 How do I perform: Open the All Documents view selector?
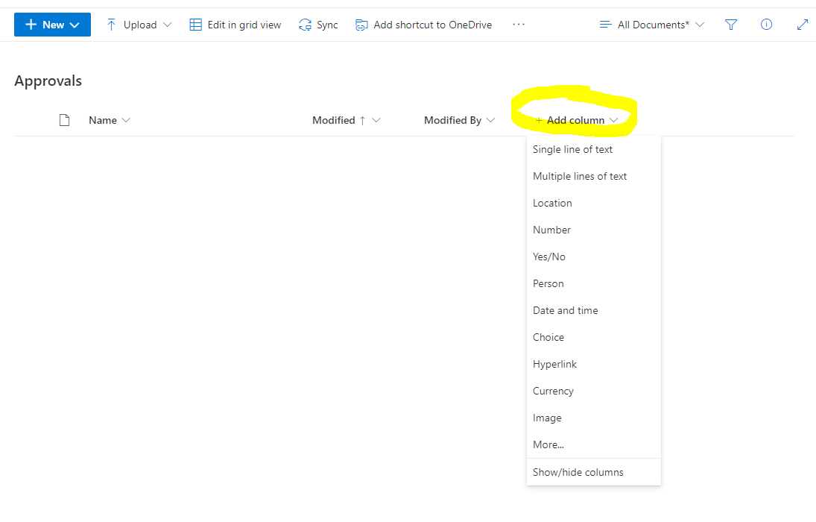point(652,25)
